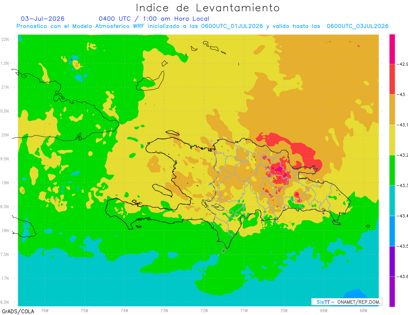Screen dimensions: 408x315
Task: Click the '21N' latitude label
Action: tap(6, 87)
